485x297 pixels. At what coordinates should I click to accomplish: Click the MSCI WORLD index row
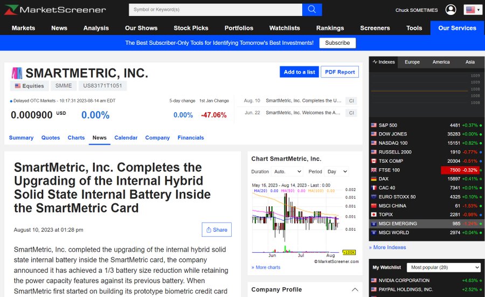(427, 233)
